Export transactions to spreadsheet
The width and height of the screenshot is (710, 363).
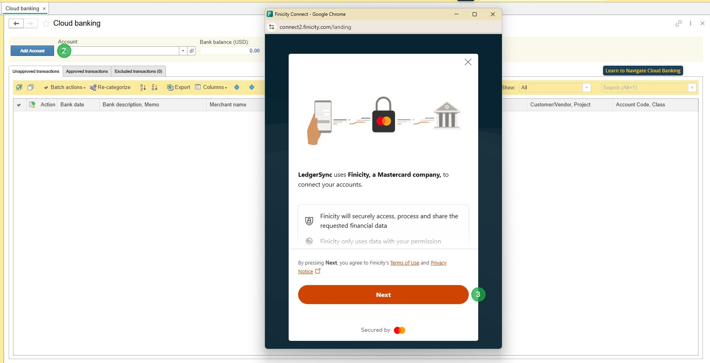point(178,87)
